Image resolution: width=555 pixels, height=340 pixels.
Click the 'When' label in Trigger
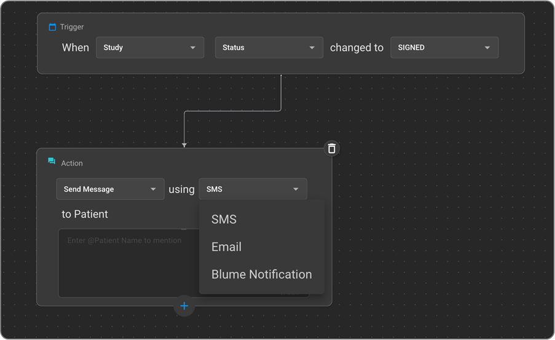point(76,48)
